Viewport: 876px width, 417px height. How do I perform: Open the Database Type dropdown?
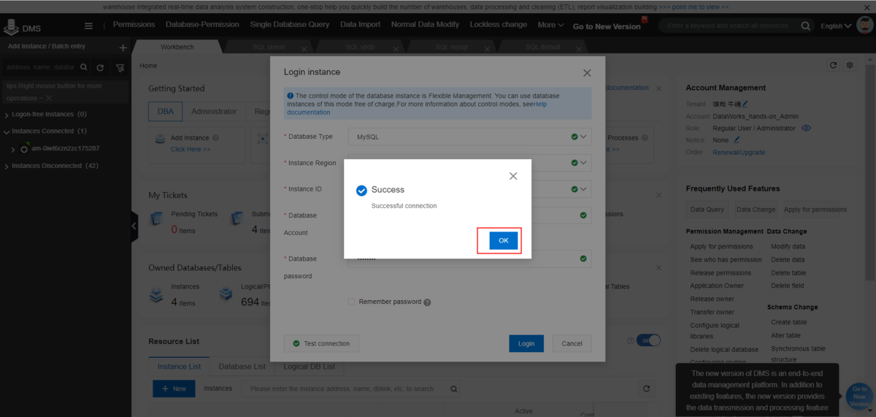pyautogui.click(x=469, y=137)
